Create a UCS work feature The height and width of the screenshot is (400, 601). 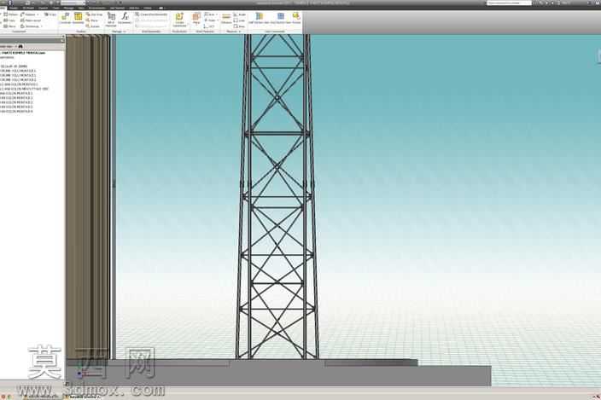coord(210,26)
